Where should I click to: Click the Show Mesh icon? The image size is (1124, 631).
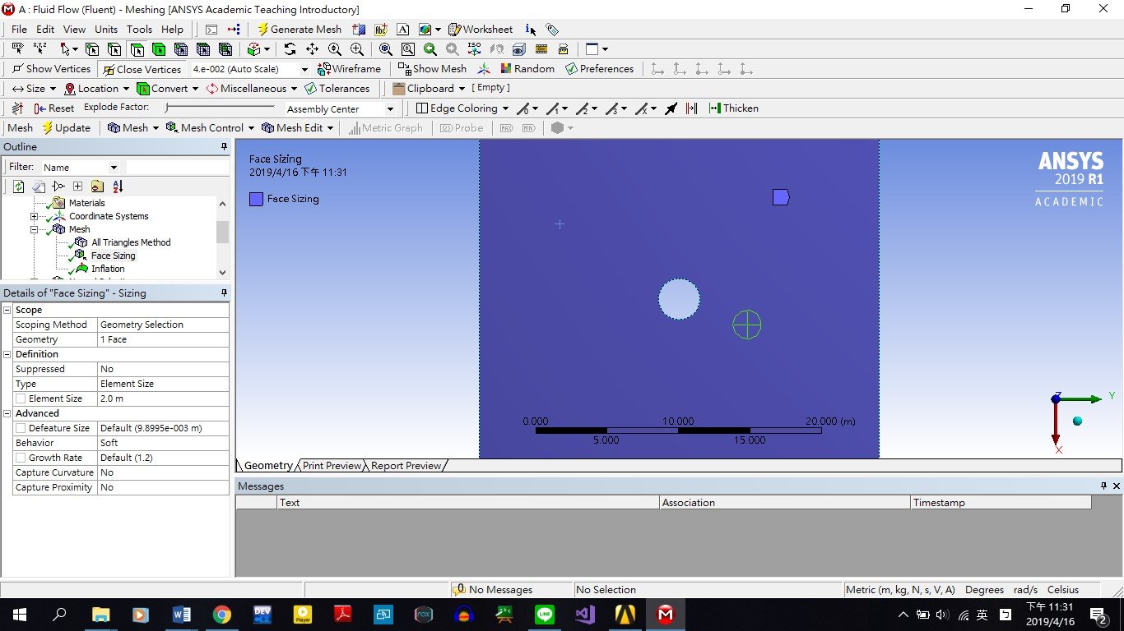tap(404, 69)
